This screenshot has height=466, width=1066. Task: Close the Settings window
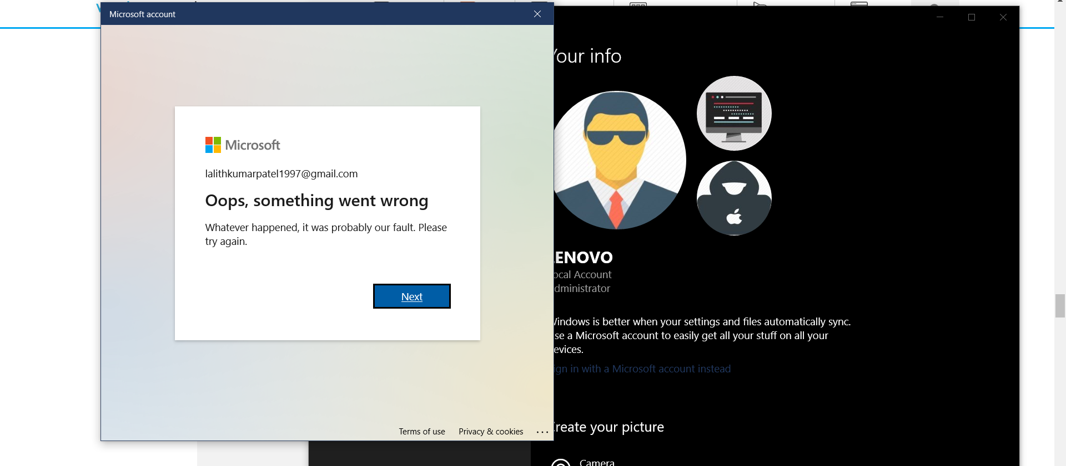tap(1003, 17)
